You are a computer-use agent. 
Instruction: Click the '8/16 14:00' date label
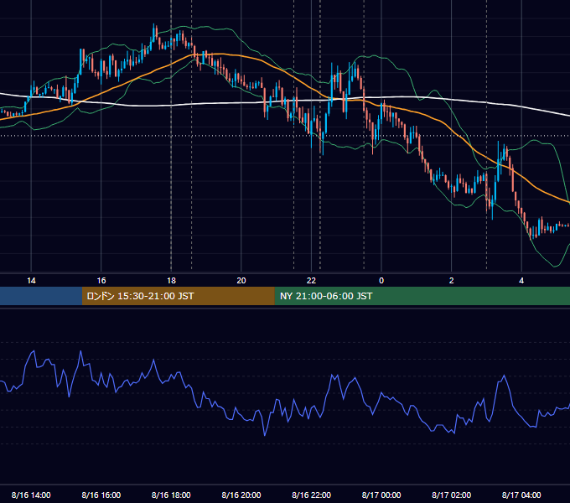pos(31,495)
